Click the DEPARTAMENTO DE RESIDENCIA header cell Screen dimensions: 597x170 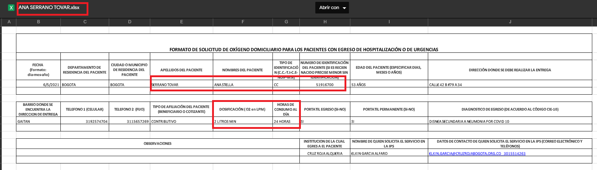pyautogui.click(x=85, y=70)
